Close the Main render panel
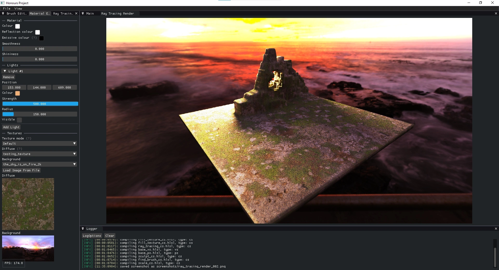The width and height of the screenshot is (499, 270). pyautogui.click(x=496, y=14)
